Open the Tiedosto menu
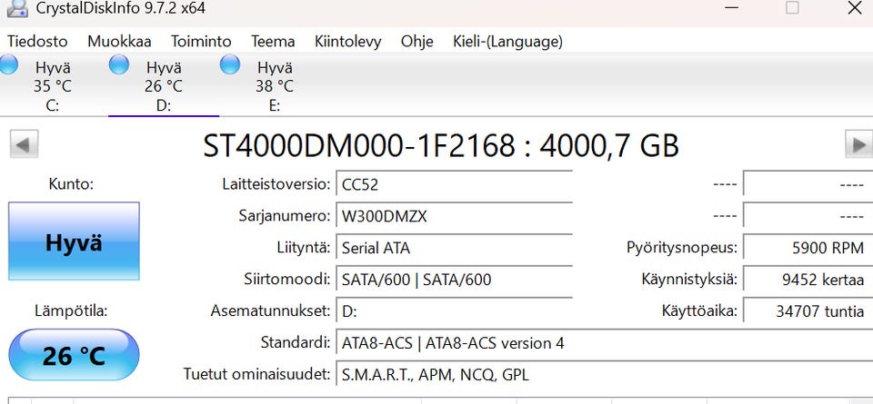The image size is (873, 404). click(37, 42)
